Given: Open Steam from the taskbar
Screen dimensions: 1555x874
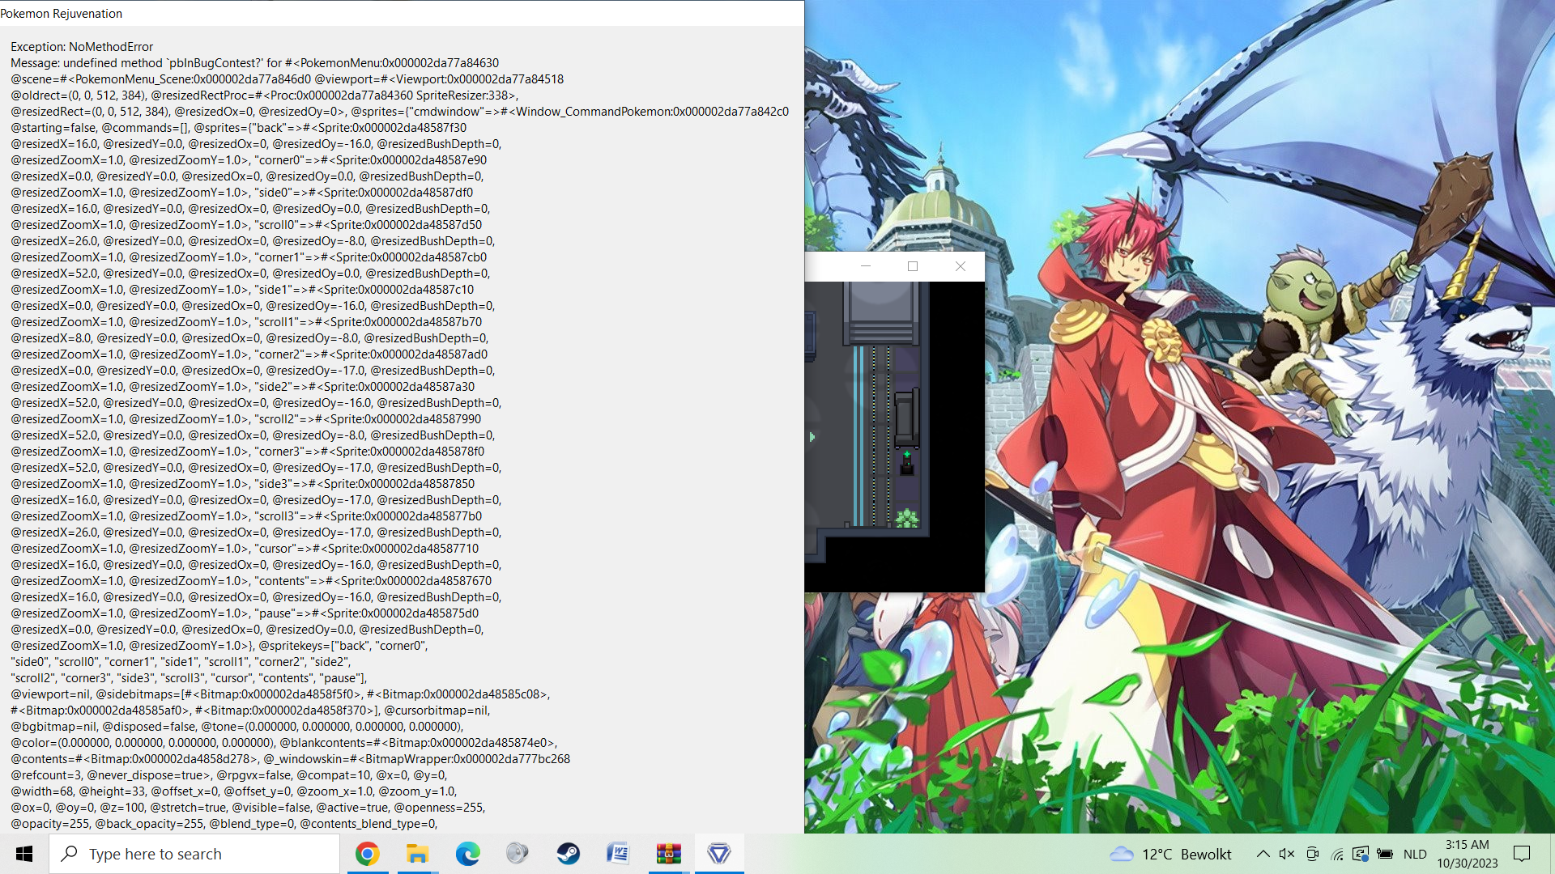Looking at the screenshot, I should click(x=568, y=854).
